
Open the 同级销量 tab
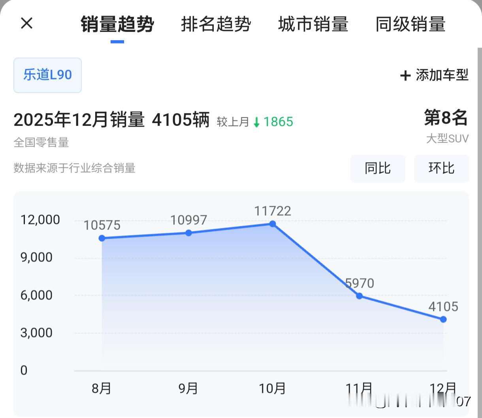click(410, 24)
